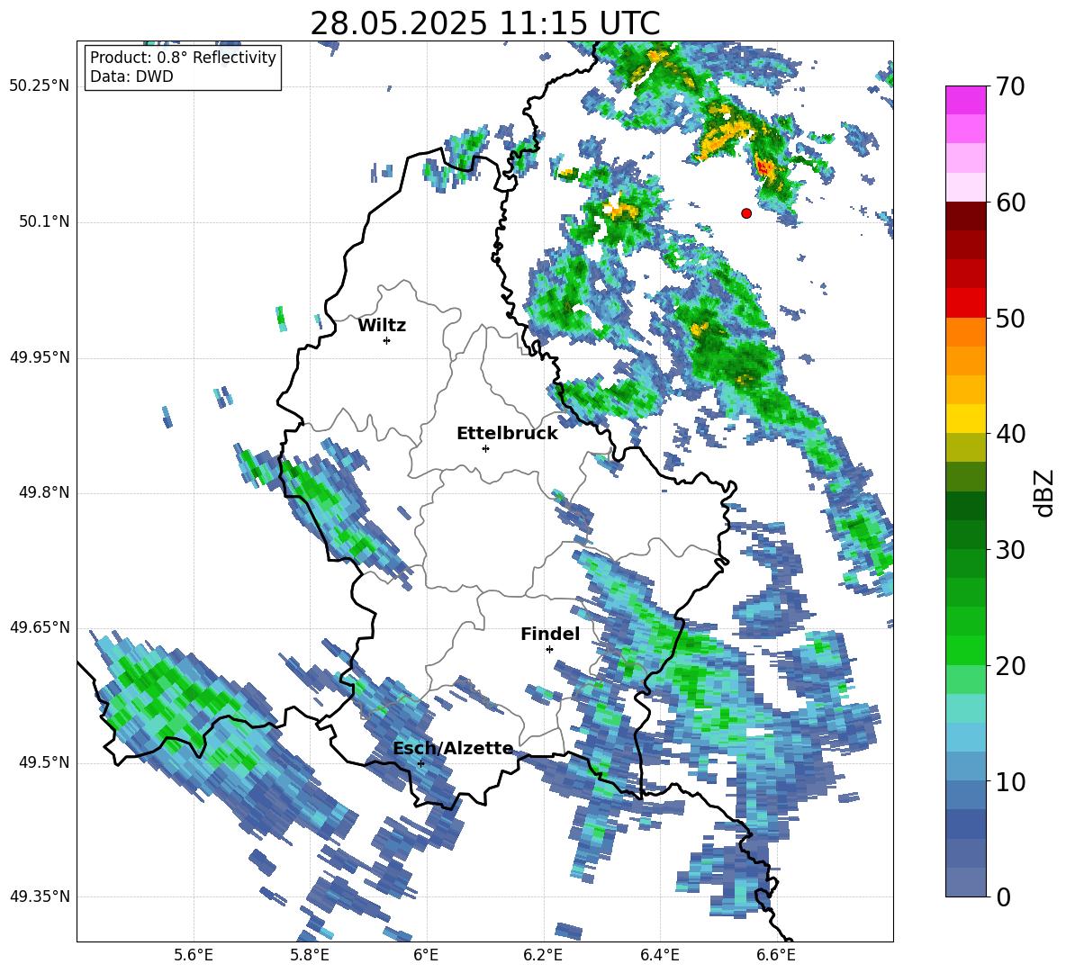This screenshot has width=1066, height=973.
Task: Click the 40 tick on the colorbar
Action: (x=1010, y=434)
